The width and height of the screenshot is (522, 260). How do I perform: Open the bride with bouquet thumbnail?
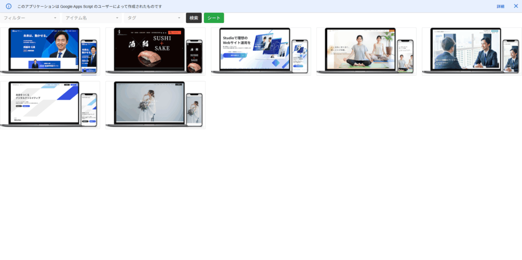[155, 105]
